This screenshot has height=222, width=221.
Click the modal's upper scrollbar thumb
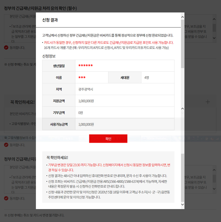click(182, 44)
